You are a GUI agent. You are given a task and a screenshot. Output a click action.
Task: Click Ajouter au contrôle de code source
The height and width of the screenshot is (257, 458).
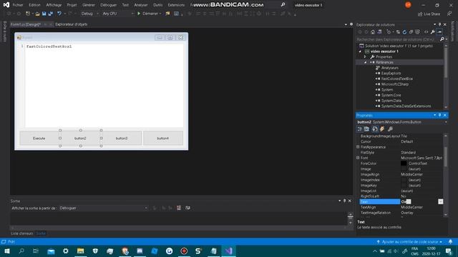pyautogui.click(x=409, y=242)
